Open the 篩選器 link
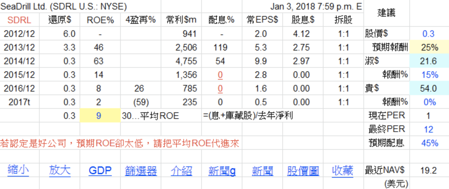 (141, 171)
